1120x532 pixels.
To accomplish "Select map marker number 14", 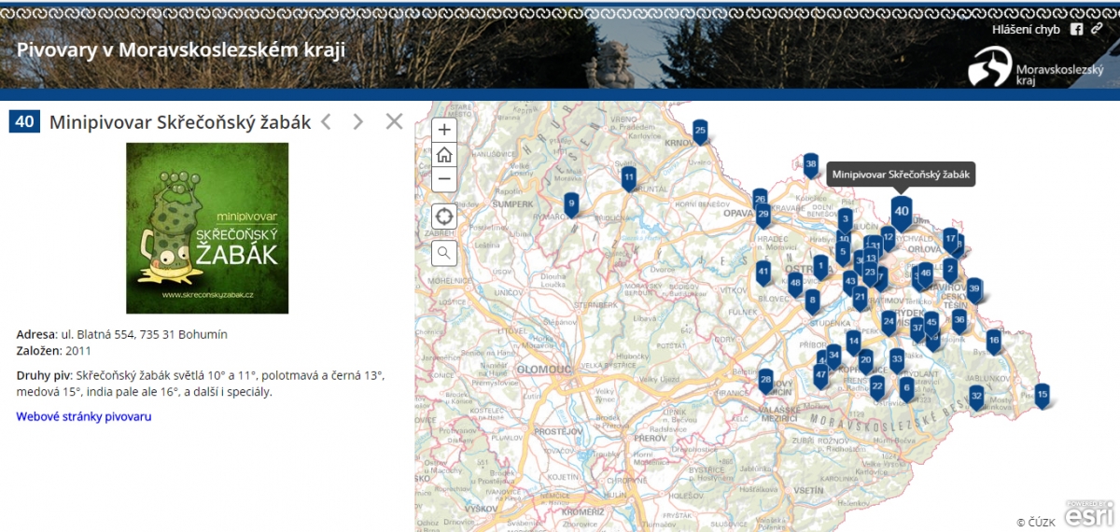I will point(853,341).
